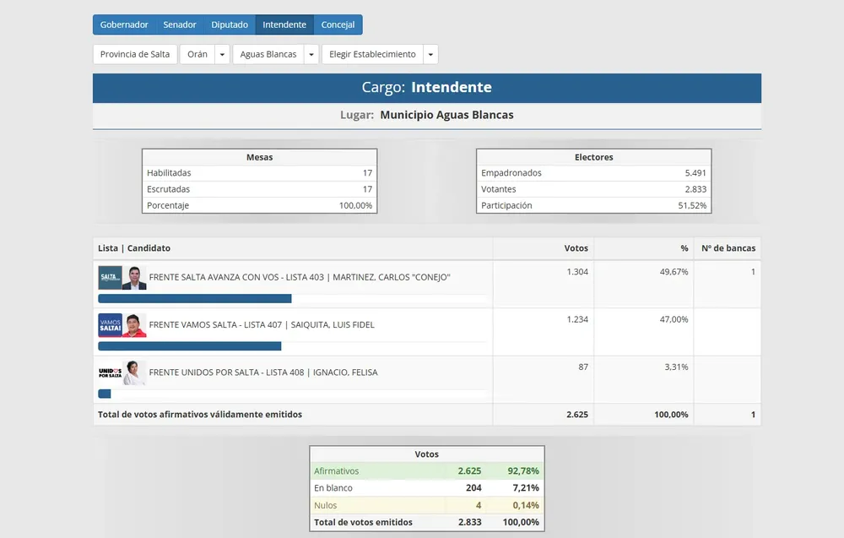Click the Salta Avanza party logo
This screenshot has height=538, width=844.
pyautogui.click(x=110, y=278)
